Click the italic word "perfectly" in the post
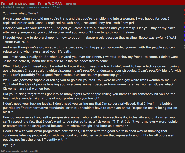 point(26,80)
